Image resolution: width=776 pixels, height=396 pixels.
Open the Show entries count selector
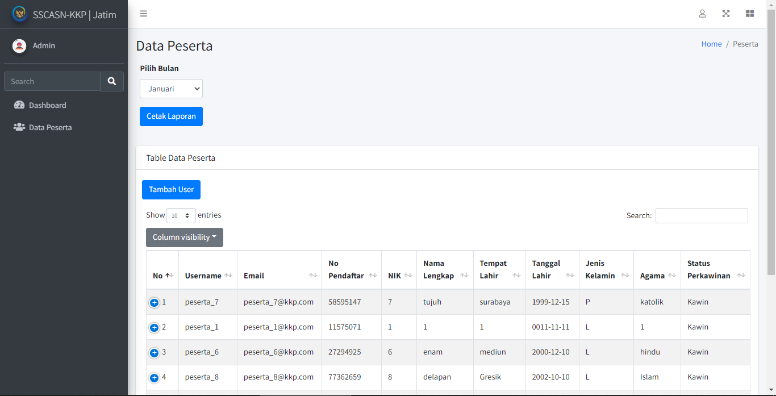tap(181, 215)
